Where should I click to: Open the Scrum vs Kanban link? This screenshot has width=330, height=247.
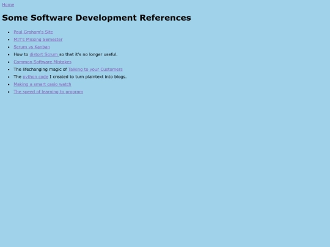[32, 47]
